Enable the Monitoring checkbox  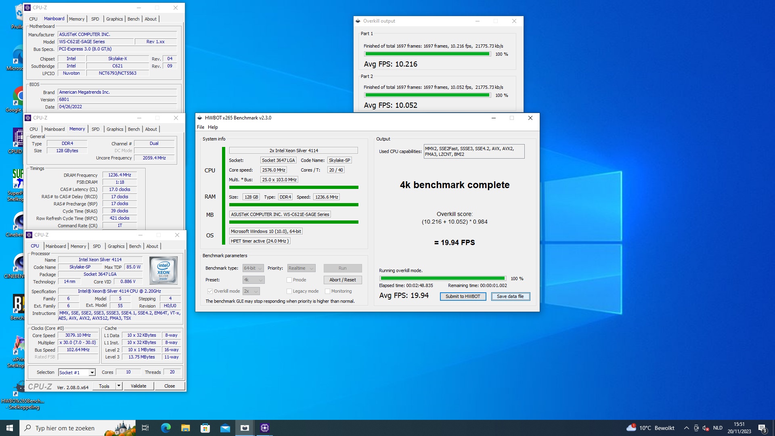[327, 291]
